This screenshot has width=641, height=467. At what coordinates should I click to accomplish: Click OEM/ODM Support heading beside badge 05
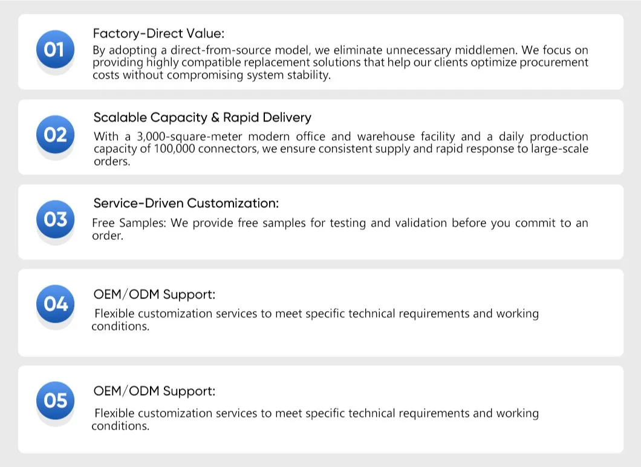[x=154, y=391]
